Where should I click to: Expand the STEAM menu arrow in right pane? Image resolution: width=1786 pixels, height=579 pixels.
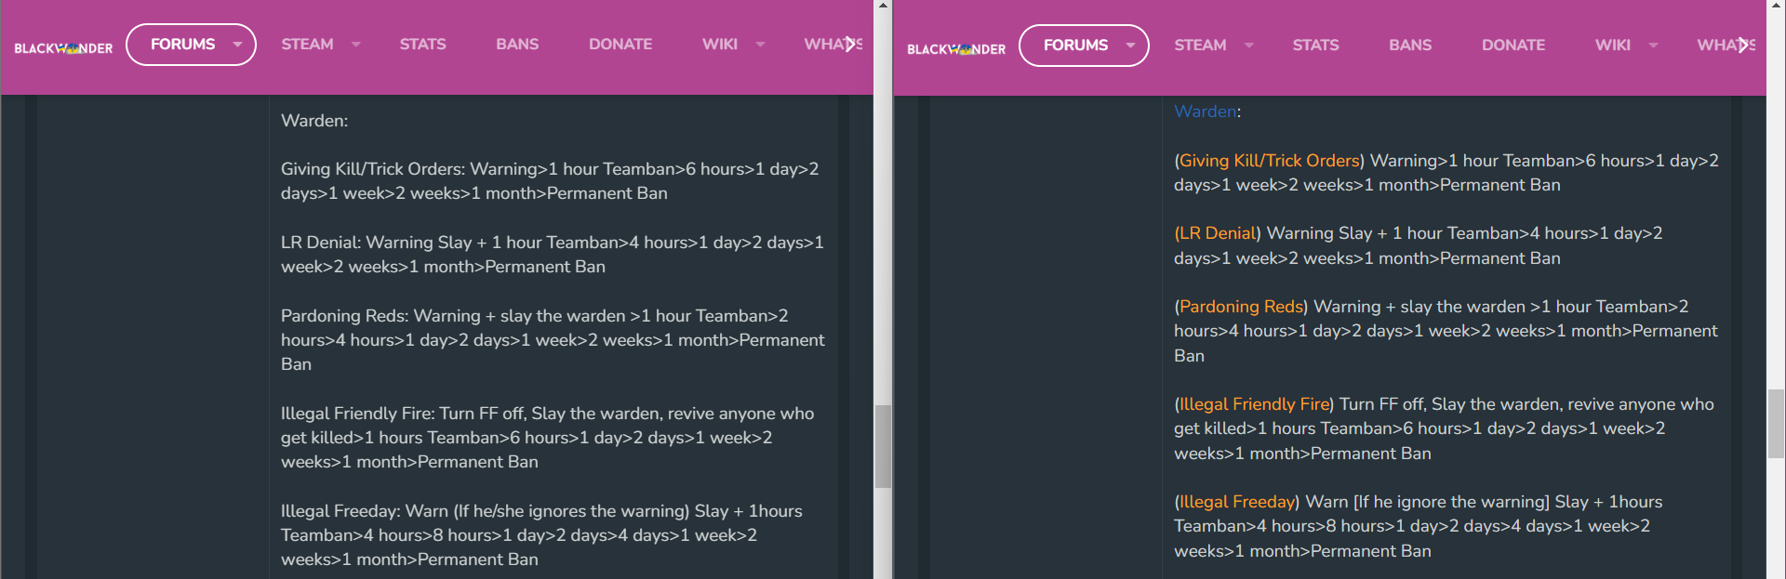(1248, 46)
